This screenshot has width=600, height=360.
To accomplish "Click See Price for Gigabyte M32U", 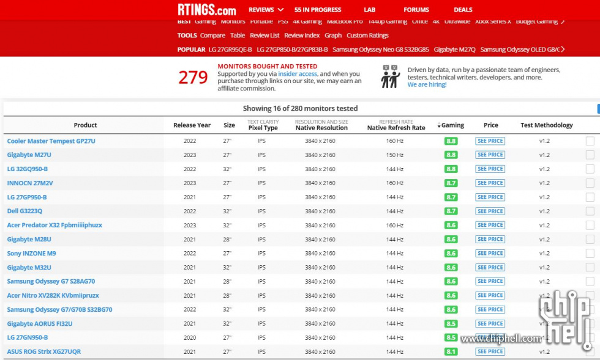I will tap(490, 268).
